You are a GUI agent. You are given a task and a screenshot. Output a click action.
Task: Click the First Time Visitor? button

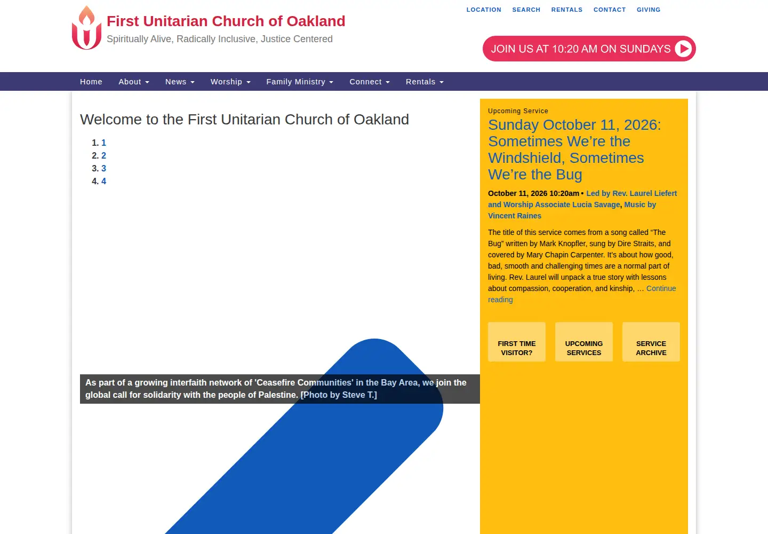click(x=517, y=342)
